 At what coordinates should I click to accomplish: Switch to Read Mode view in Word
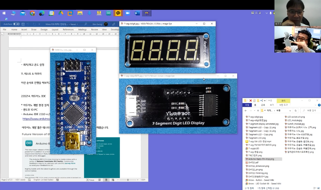pos(99,180)
